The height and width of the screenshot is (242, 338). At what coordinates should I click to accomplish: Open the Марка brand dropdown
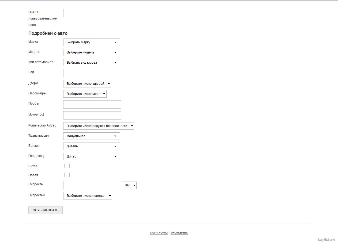91,42
